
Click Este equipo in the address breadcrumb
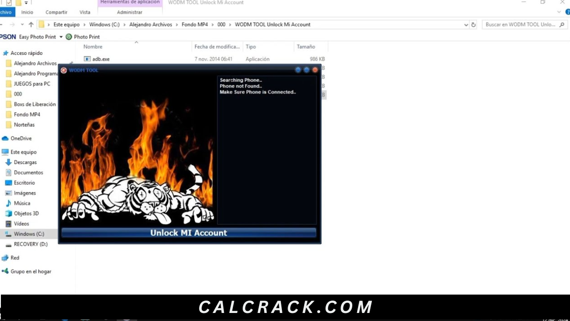tap(67, 25)
